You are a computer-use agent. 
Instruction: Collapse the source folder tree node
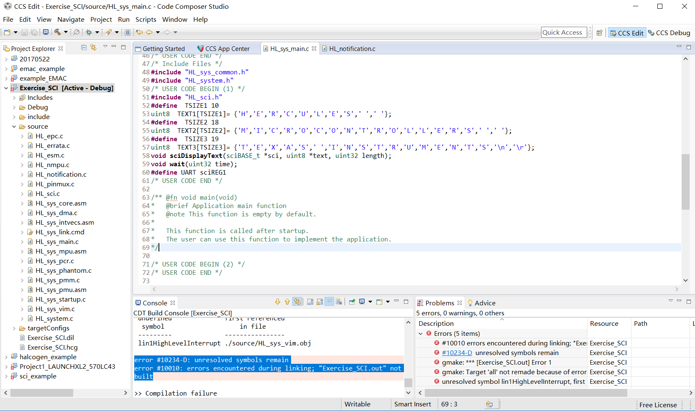[x=14, y=127]
